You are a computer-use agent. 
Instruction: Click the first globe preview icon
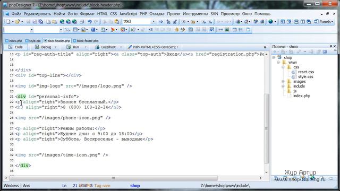tap(62, 22)
